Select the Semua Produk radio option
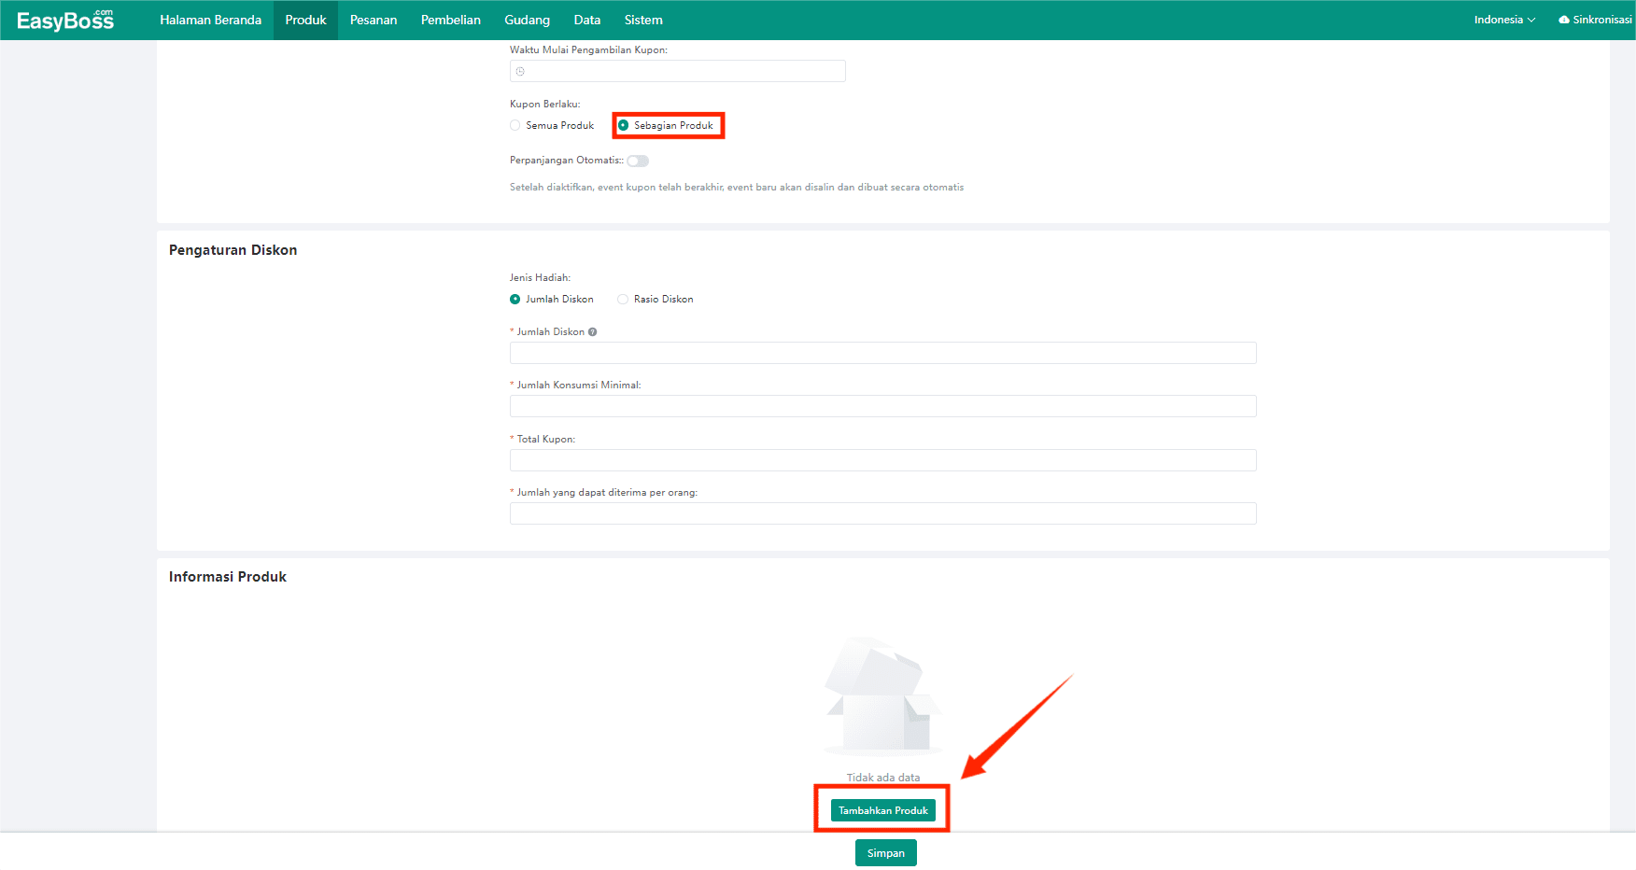The width and height of the screenshot is (1636, 870). pyautogui.click(x=552, y=125)
